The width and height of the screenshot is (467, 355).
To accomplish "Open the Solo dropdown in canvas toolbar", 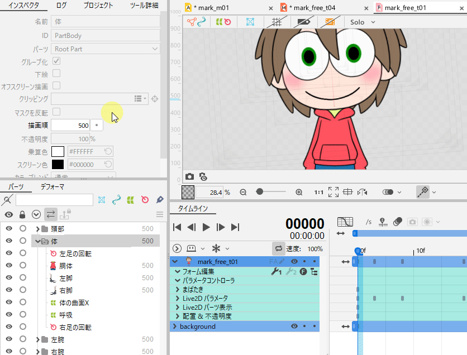I will (x=363, y=22).
